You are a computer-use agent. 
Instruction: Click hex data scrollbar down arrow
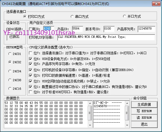coord(90,125)
